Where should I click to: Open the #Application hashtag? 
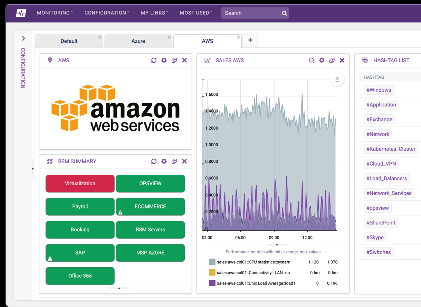(381, 105)
